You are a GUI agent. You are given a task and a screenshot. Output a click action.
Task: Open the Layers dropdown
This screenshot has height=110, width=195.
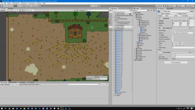(x=181, y=6)
